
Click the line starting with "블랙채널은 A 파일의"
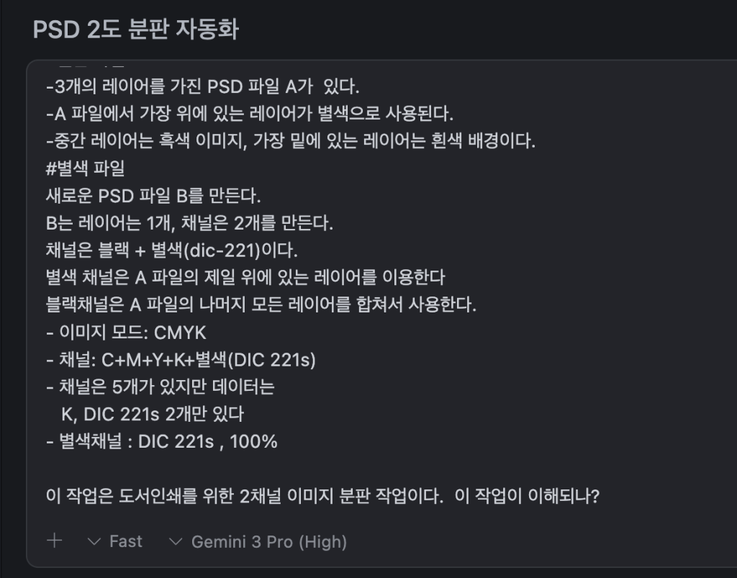[261, 304]
